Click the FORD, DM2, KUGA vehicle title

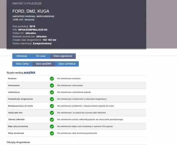pyautogui.click(x=31, y=11)
